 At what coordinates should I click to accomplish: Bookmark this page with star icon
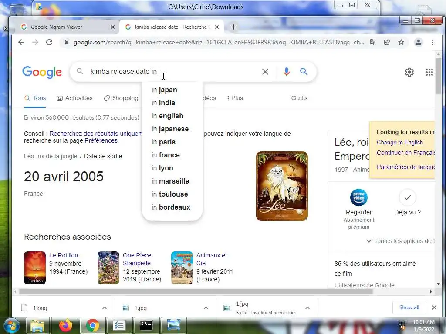point(401,42)
